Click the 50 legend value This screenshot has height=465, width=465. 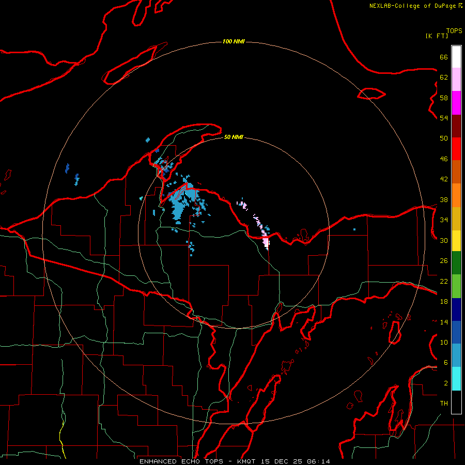pyautogui.click(x=444, y=138)
